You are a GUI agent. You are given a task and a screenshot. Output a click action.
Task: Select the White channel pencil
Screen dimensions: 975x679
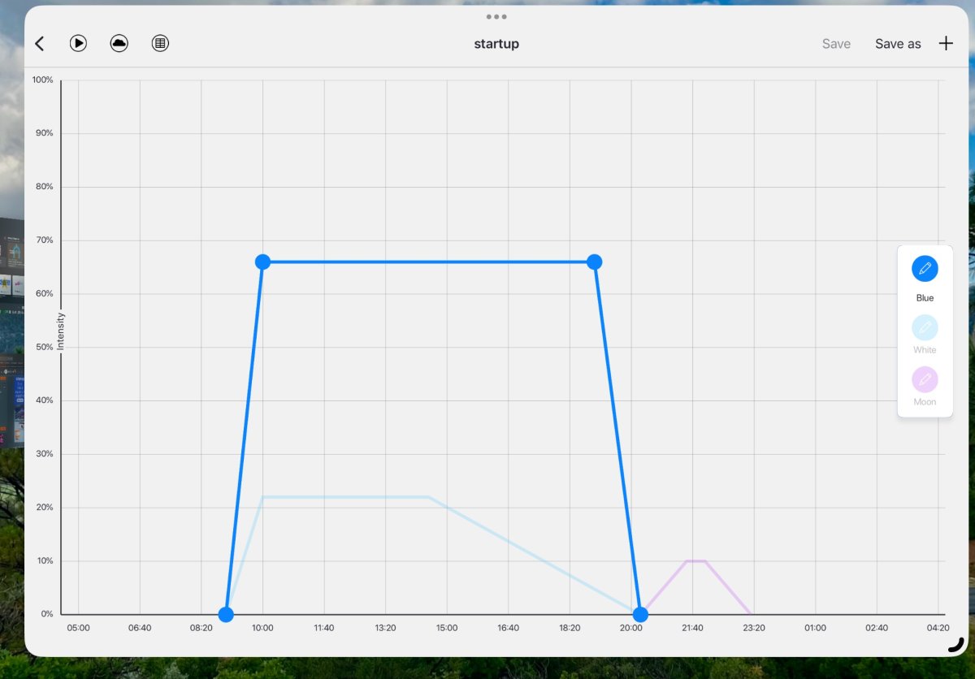point(925,327)
